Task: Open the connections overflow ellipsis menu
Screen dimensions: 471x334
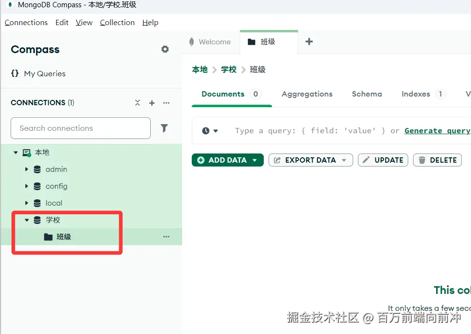Action: [x=166, y=102]
